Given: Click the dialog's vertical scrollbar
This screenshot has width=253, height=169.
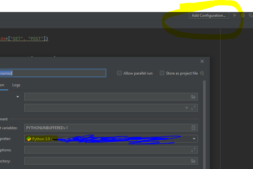Looking at the screenshot, I should pyautogui.click(x=204, y=124).
